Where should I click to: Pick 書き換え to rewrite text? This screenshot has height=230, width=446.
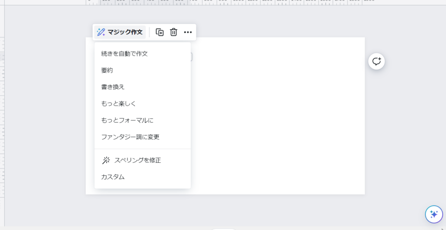[x=113, y=87]
